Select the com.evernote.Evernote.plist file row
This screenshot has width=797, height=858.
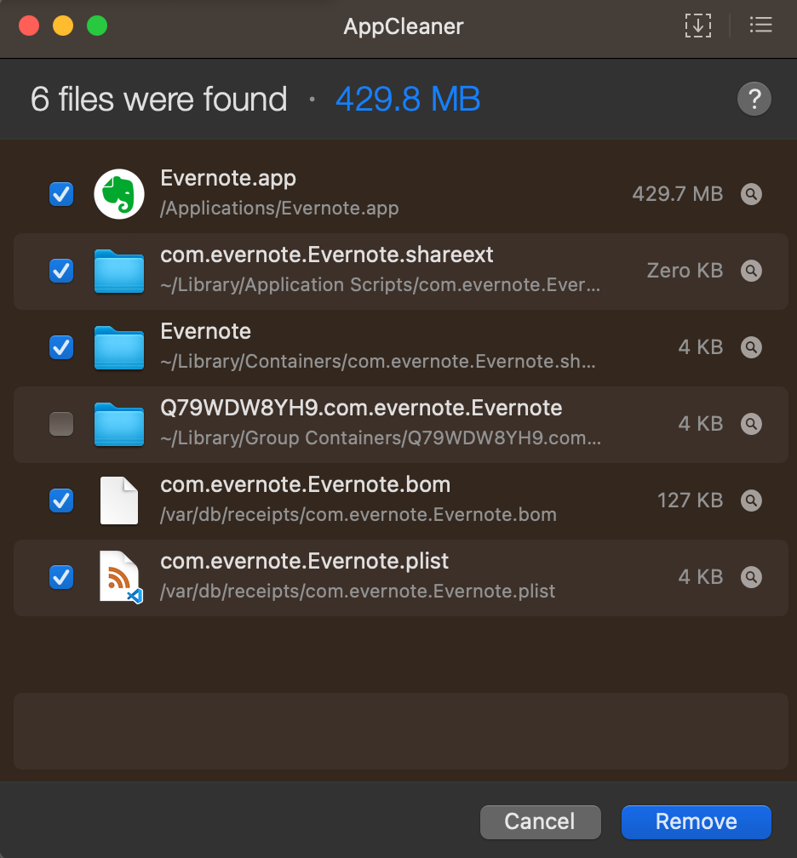pos(401,578)
